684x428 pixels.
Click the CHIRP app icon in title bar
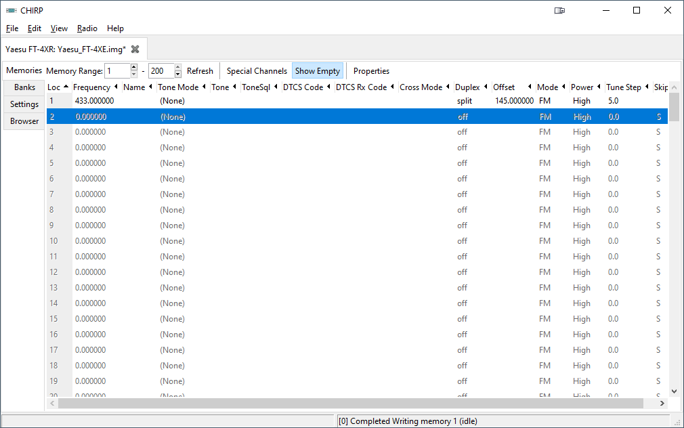tap(12, 10)
